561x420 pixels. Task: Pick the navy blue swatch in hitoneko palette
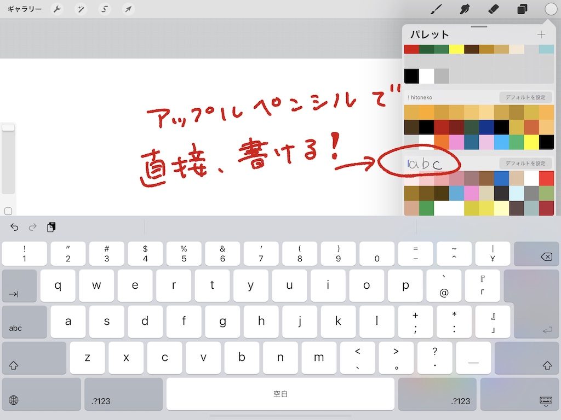pyautogui.click(x=486, y=127)
